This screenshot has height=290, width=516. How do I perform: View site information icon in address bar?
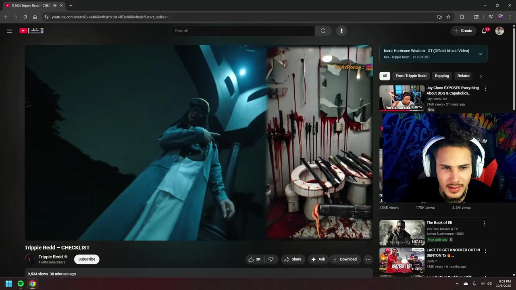46,17
